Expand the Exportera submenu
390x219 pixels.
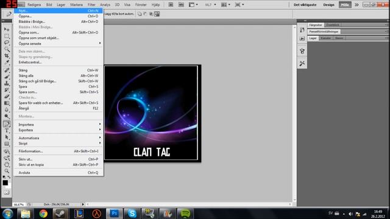(x=58, y=130)
